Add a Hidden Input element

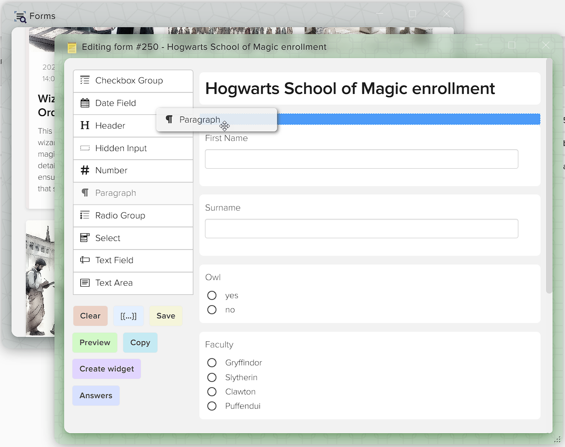tap(133, 148)
